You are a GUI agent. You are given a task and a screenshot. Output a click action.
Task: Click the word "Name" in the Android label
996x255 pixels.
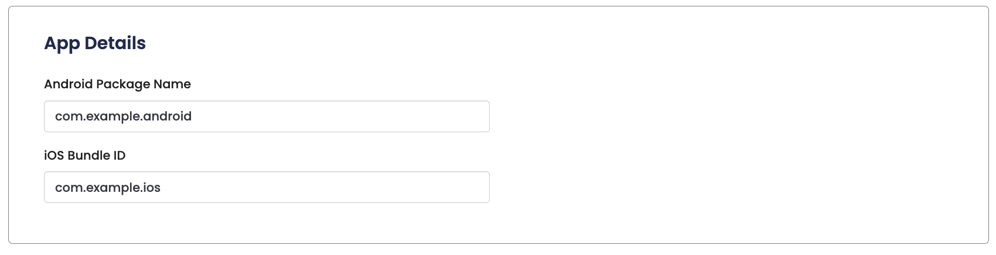click(172, 84)
